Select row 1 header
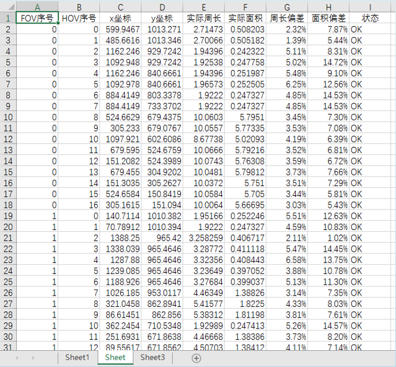 point(8,18)
